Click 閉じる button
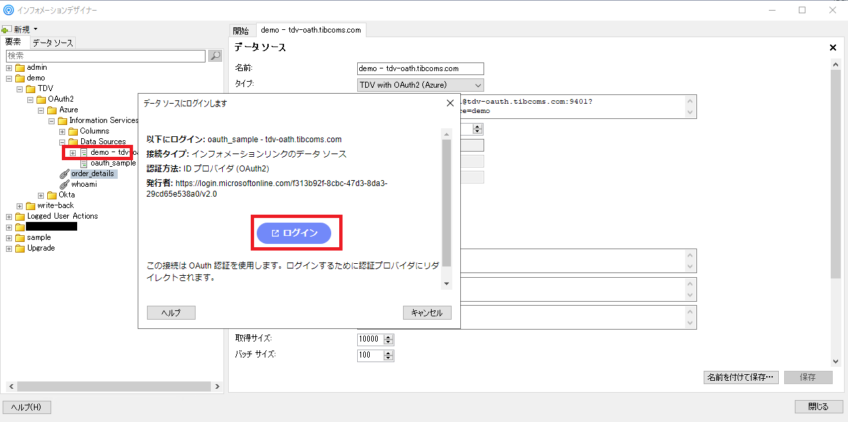Screen dimensions: 848x422 point(819,407)
